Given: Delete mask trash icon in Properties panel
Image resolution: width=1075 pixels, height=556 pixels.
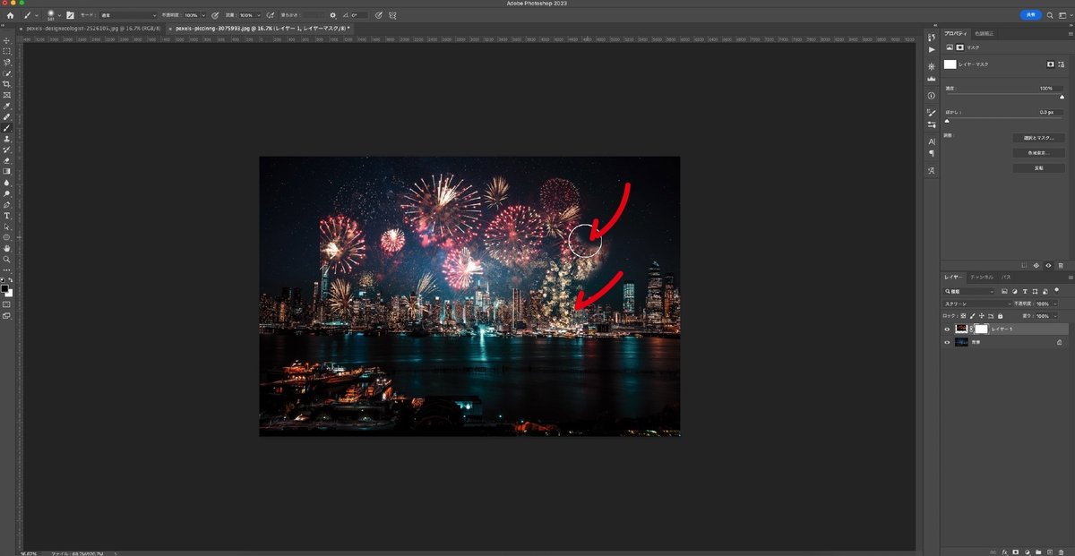Looking at the screenshot, I should (x=1061, y=265).
